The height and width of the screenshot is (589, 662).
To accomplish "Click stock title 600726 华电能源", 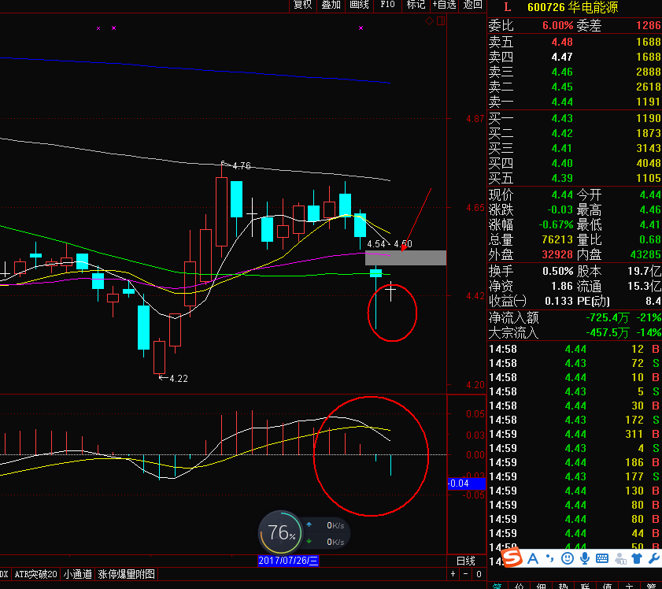I will point(572,7).
